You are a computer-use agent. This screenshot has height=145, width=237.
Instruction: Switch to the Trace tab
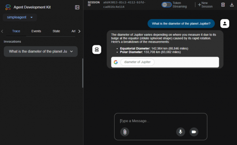(x=16, y=31)
